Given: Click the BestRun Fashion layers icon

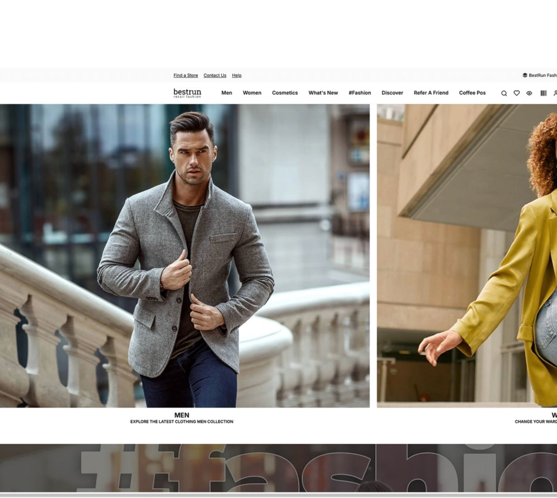Looking at the screenshot, I should pyautogui.click(x=525, y=76).
